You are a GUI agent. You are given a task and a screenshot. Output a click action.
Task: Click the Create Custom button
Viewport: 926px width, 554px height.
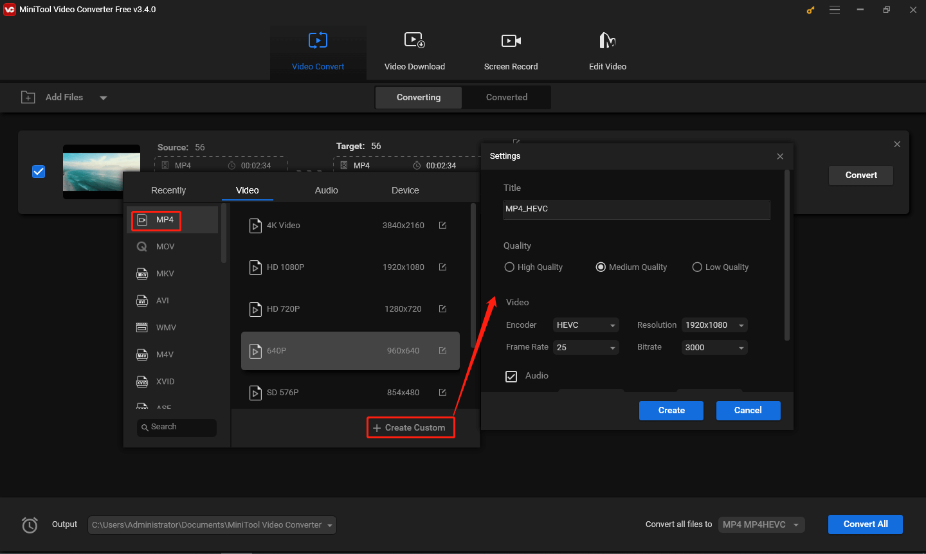[x=411, y=427]
